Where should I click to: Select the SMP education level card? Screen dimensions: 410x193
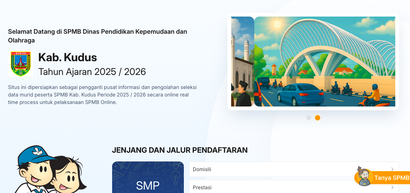(148, 181)
